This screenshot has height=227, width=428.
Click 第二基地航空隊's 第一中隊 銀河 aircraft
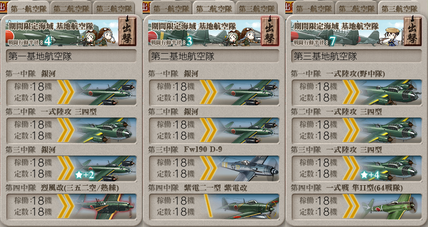(x=214, y=92)
